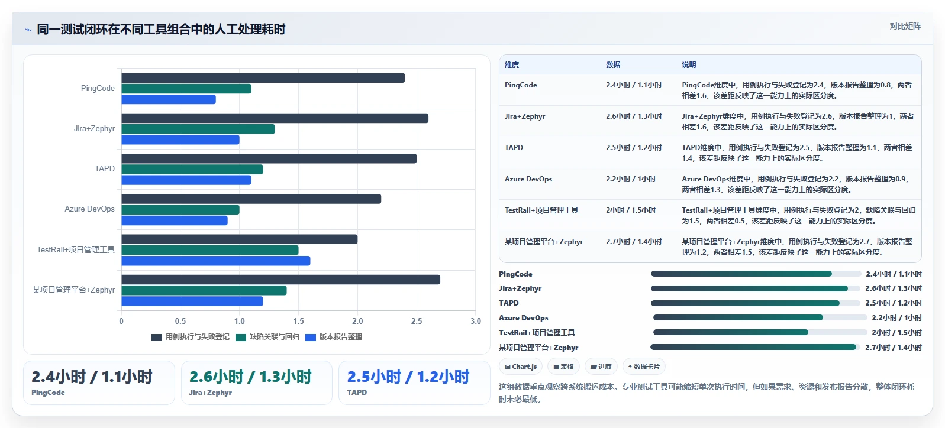945x428 pixels.
Task: Click the PingCode blue bar in the chart
Action: tap(169, 99)
